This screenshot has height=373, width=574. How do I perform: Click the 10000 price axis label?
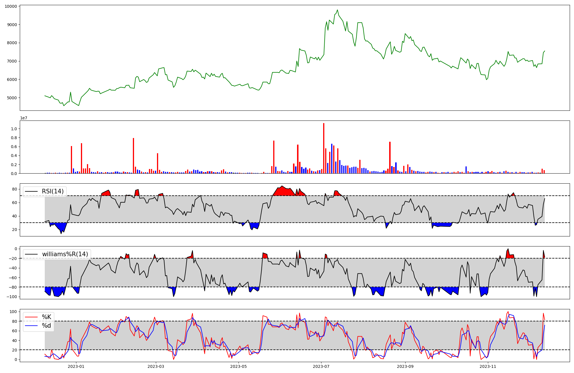point(10,6)
